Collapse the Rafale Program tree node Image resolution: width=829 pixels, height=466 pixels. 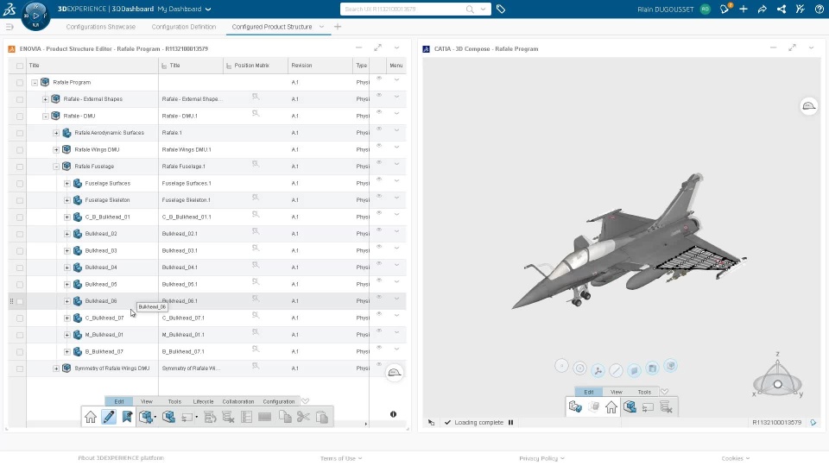(x=35, y=83)
